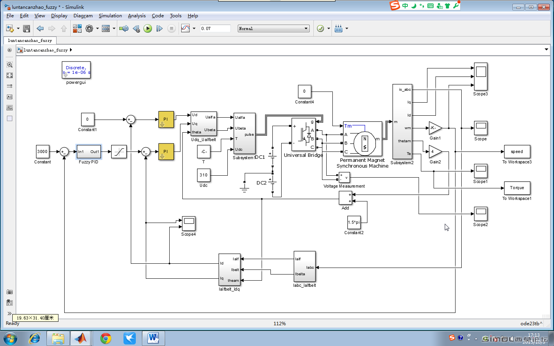Screen dimensions: 554x346
Task: Select the Constant block with value 3000
Action: pos(42,151)
